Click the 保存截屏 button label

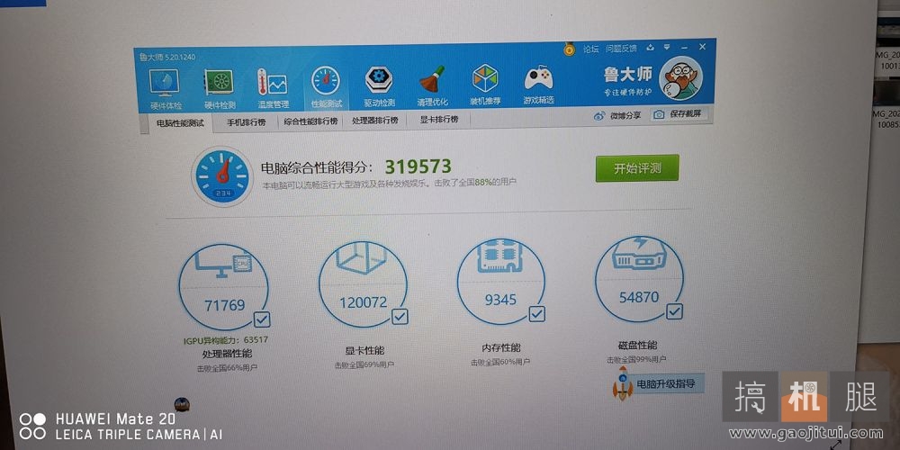click(685, 113)
